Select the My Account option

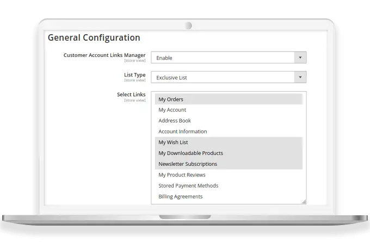(x=172, y=110)
